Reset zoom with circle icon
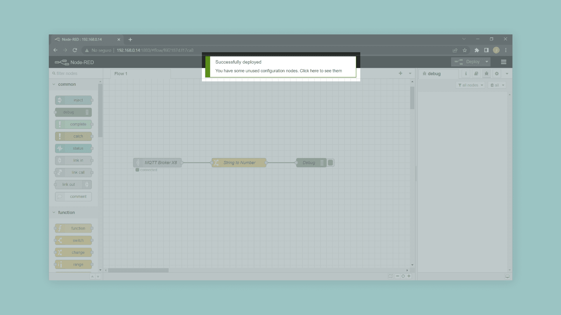This screenshot has width=561, height=315. coord(403,276)
